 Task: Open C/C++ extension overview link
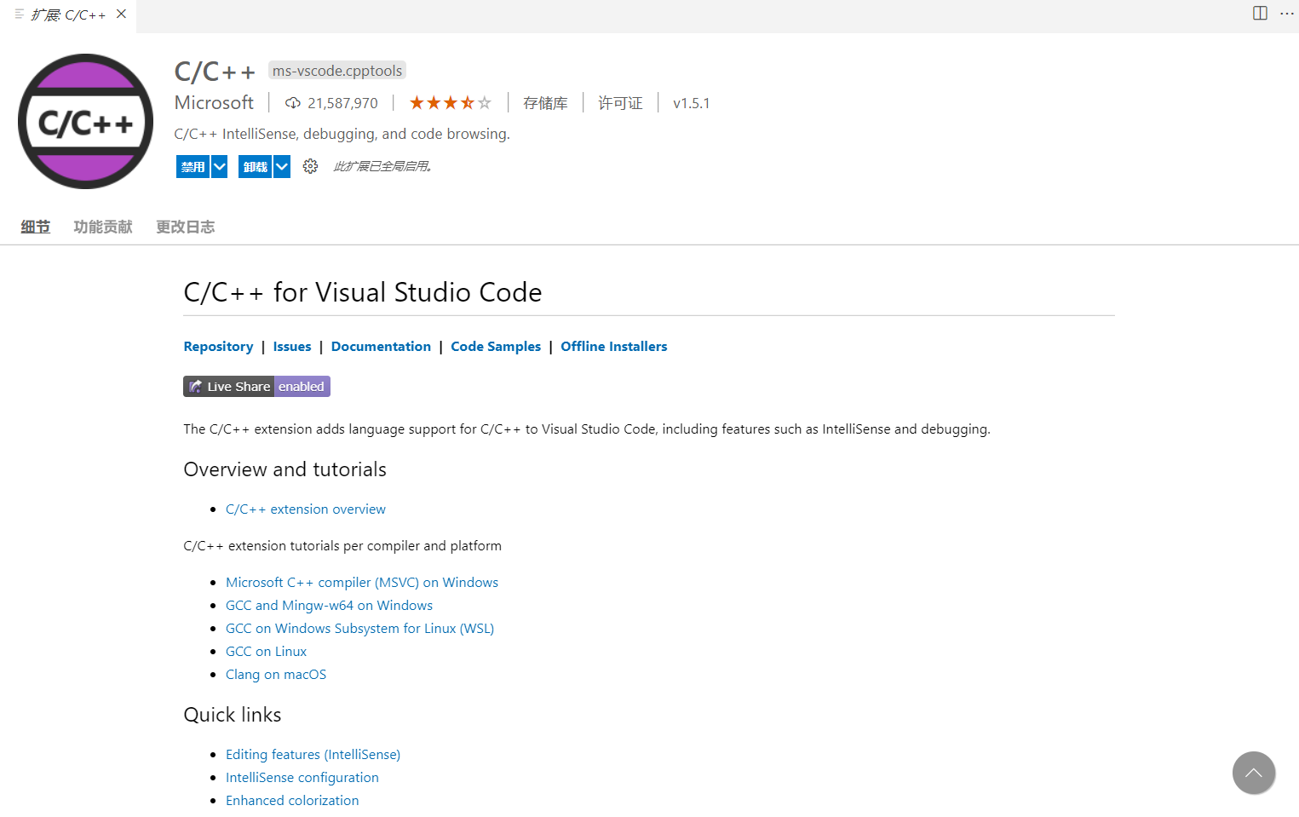(306, 509)
